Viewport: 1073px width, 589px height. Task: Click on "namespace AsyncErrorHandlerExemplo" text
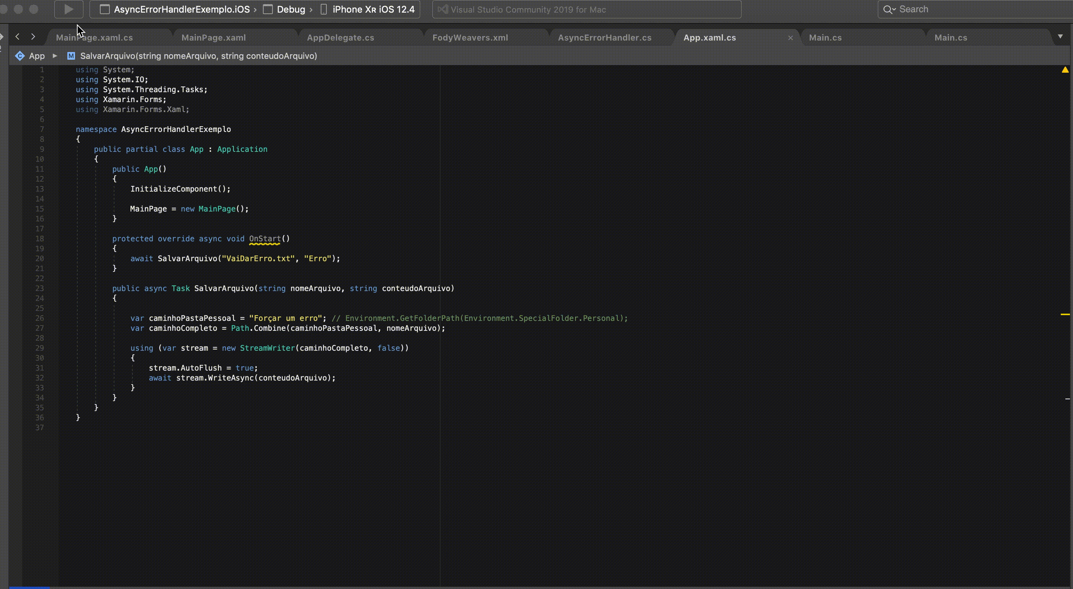(x=153, y=129)
